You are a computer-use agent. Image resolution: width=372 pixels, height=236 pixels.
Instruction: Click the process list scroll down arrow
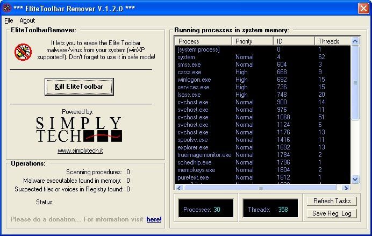point(355,180)
